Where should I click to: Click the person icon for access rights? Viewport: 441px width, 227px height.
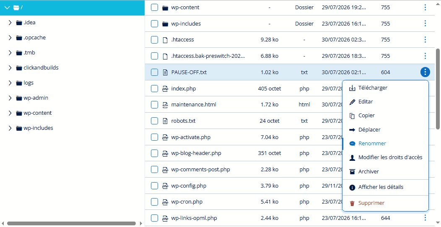tap(352, 157)
